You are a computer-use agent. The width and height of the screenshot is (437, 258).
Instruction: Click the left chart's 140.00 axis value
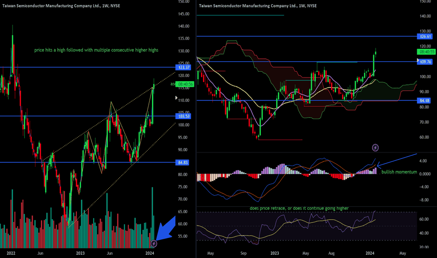(184, 26)
